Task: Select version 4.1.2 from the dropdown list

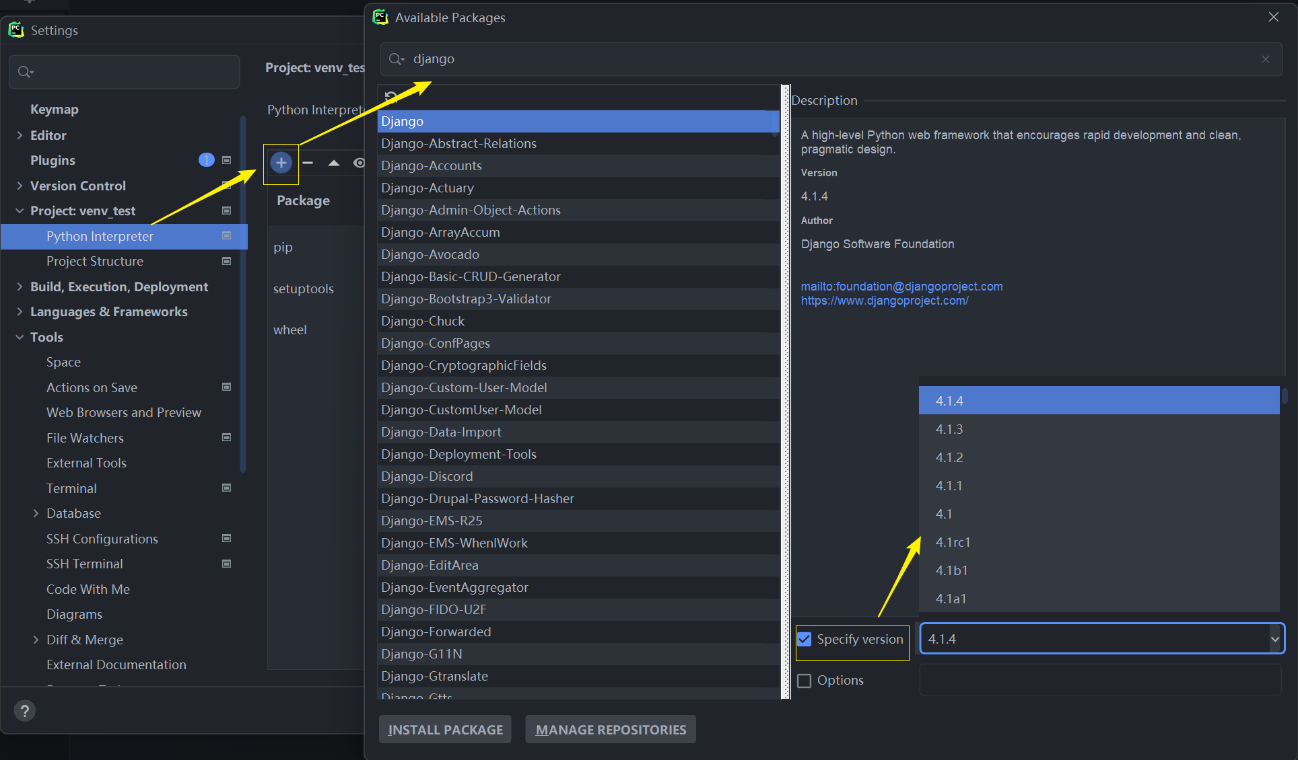Action: pos(1099,457)
